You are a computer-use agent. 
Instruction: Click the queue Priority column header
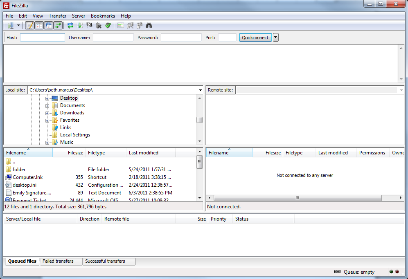[220, 219]
